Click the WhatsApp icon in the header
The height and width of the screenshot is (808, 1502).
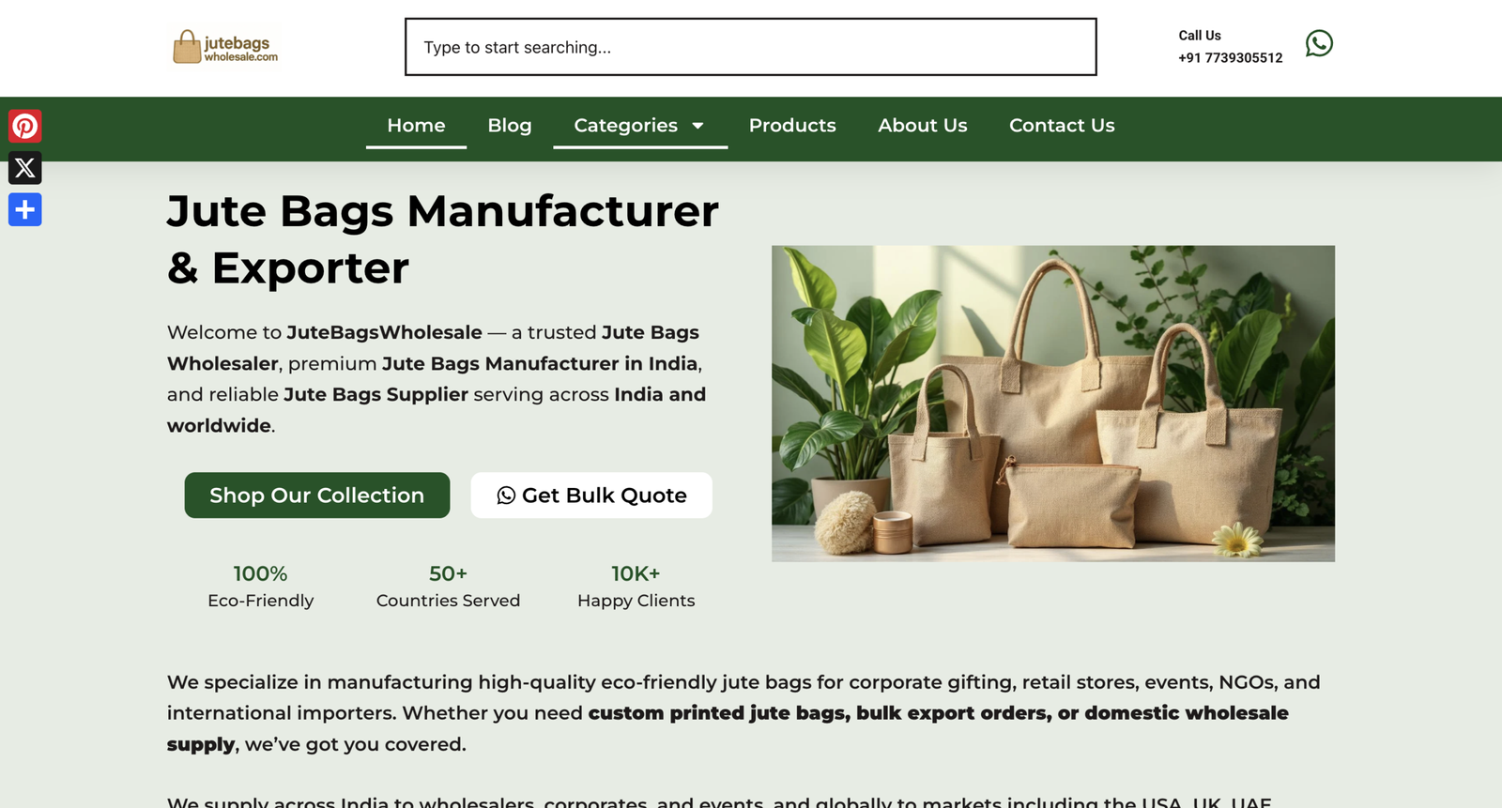[1319, 43]
